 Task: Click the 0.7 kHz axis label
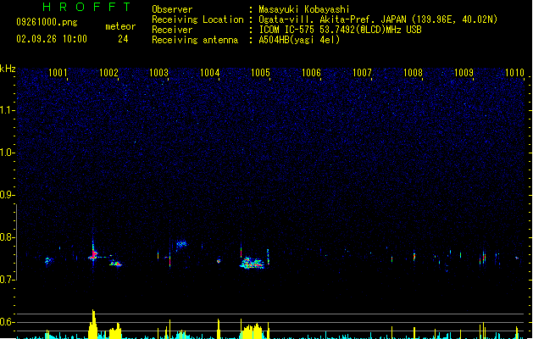point(7,280)
